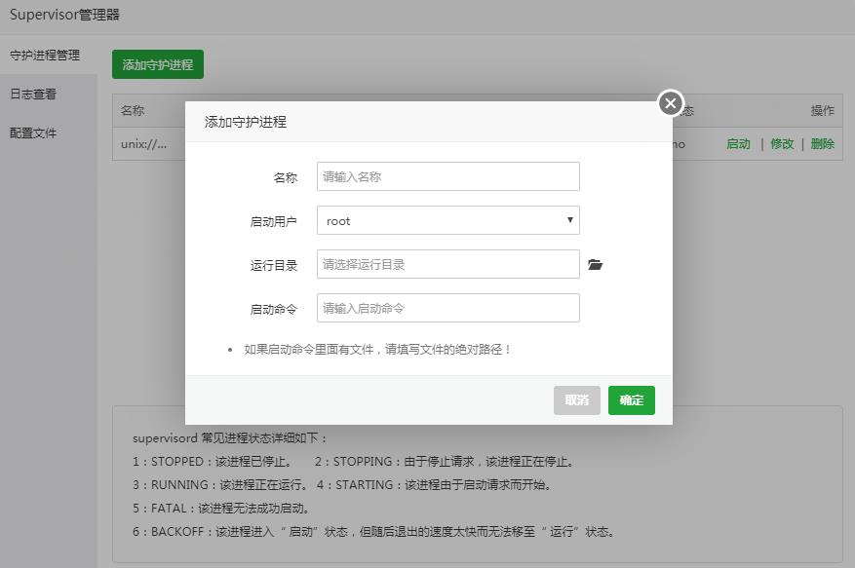Click the 5：FATAL status description

(221, 508)
